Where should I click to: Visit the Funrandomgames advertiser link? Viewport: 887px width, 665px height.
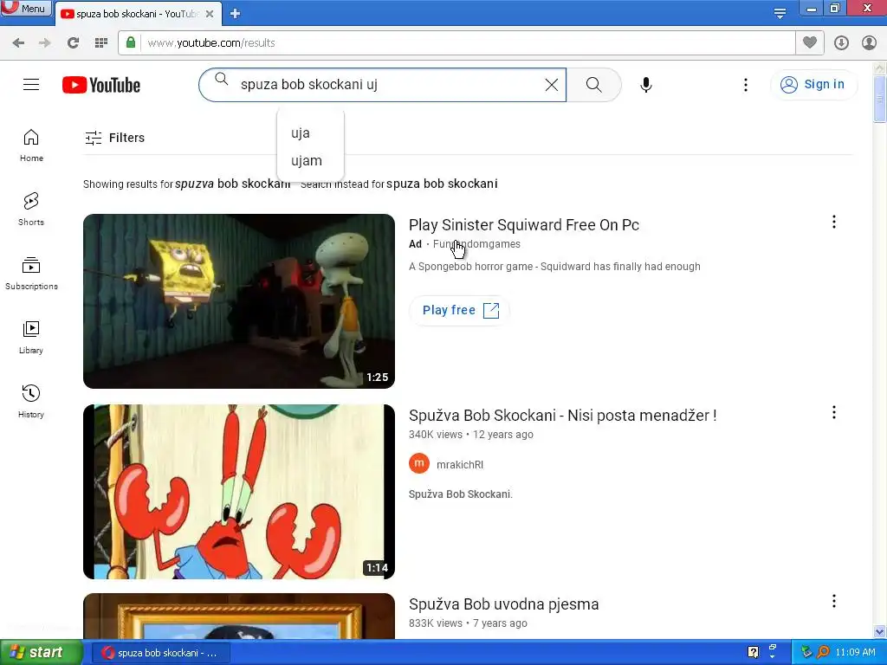click(x=476, y=244)
